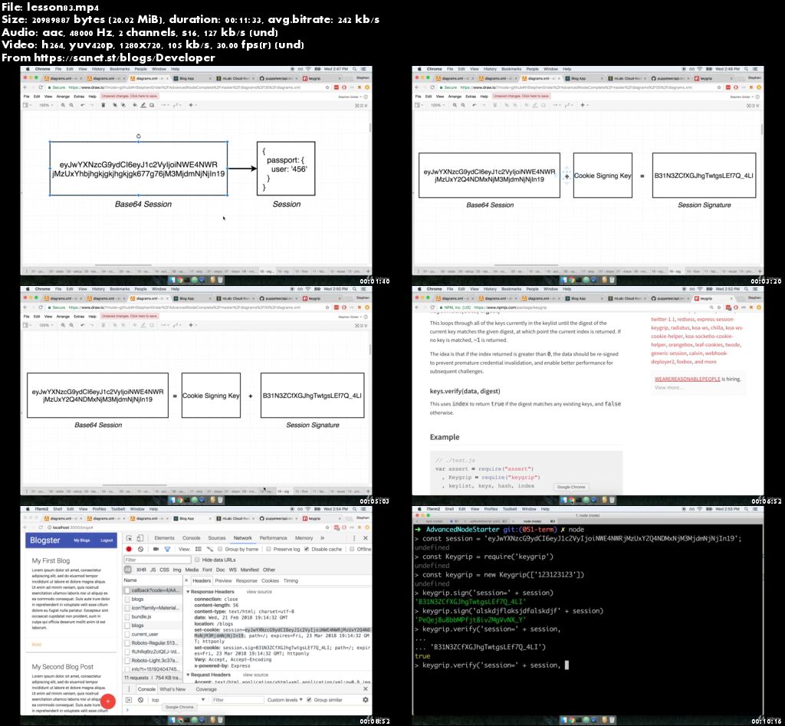Click the fill color bucket in 00:01:40 draw.io frame
This screenshot has height=726, width=785.
pos(135,105)
